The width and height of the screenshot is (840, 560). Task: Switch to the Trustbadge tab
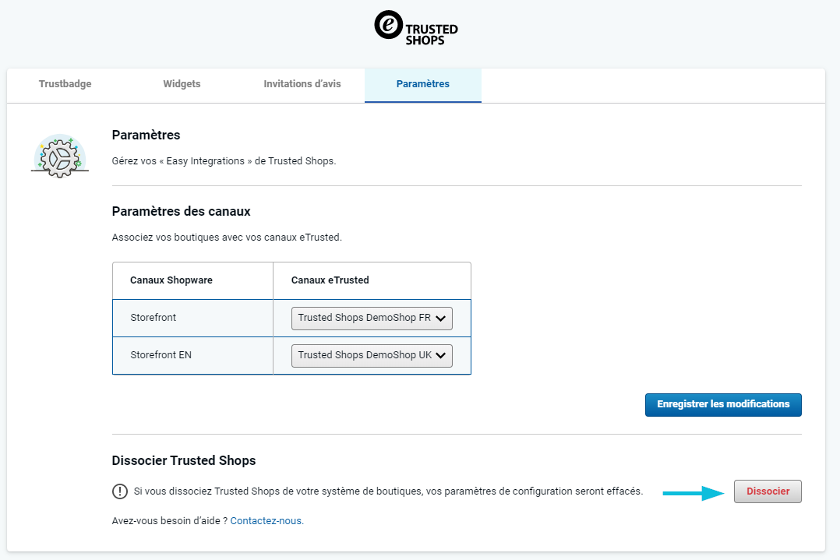pyautogui.click(x=65, y=84)
